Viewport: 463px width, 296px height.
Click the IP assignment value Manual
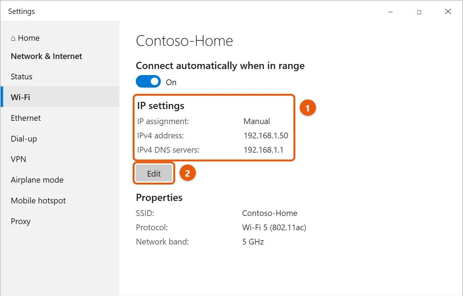click(x=257, y=121)
